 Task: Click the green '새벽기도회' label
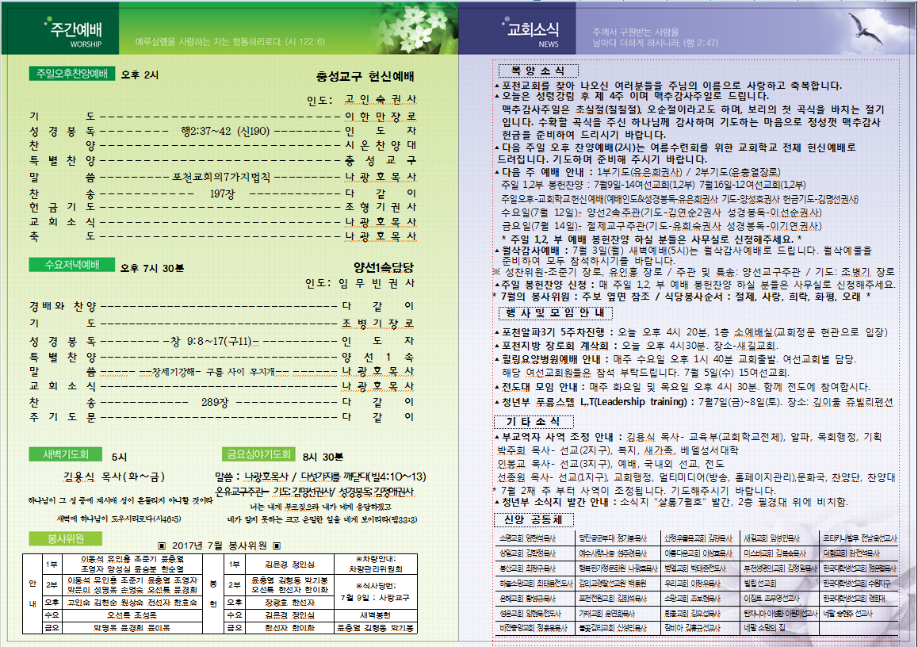66,455
